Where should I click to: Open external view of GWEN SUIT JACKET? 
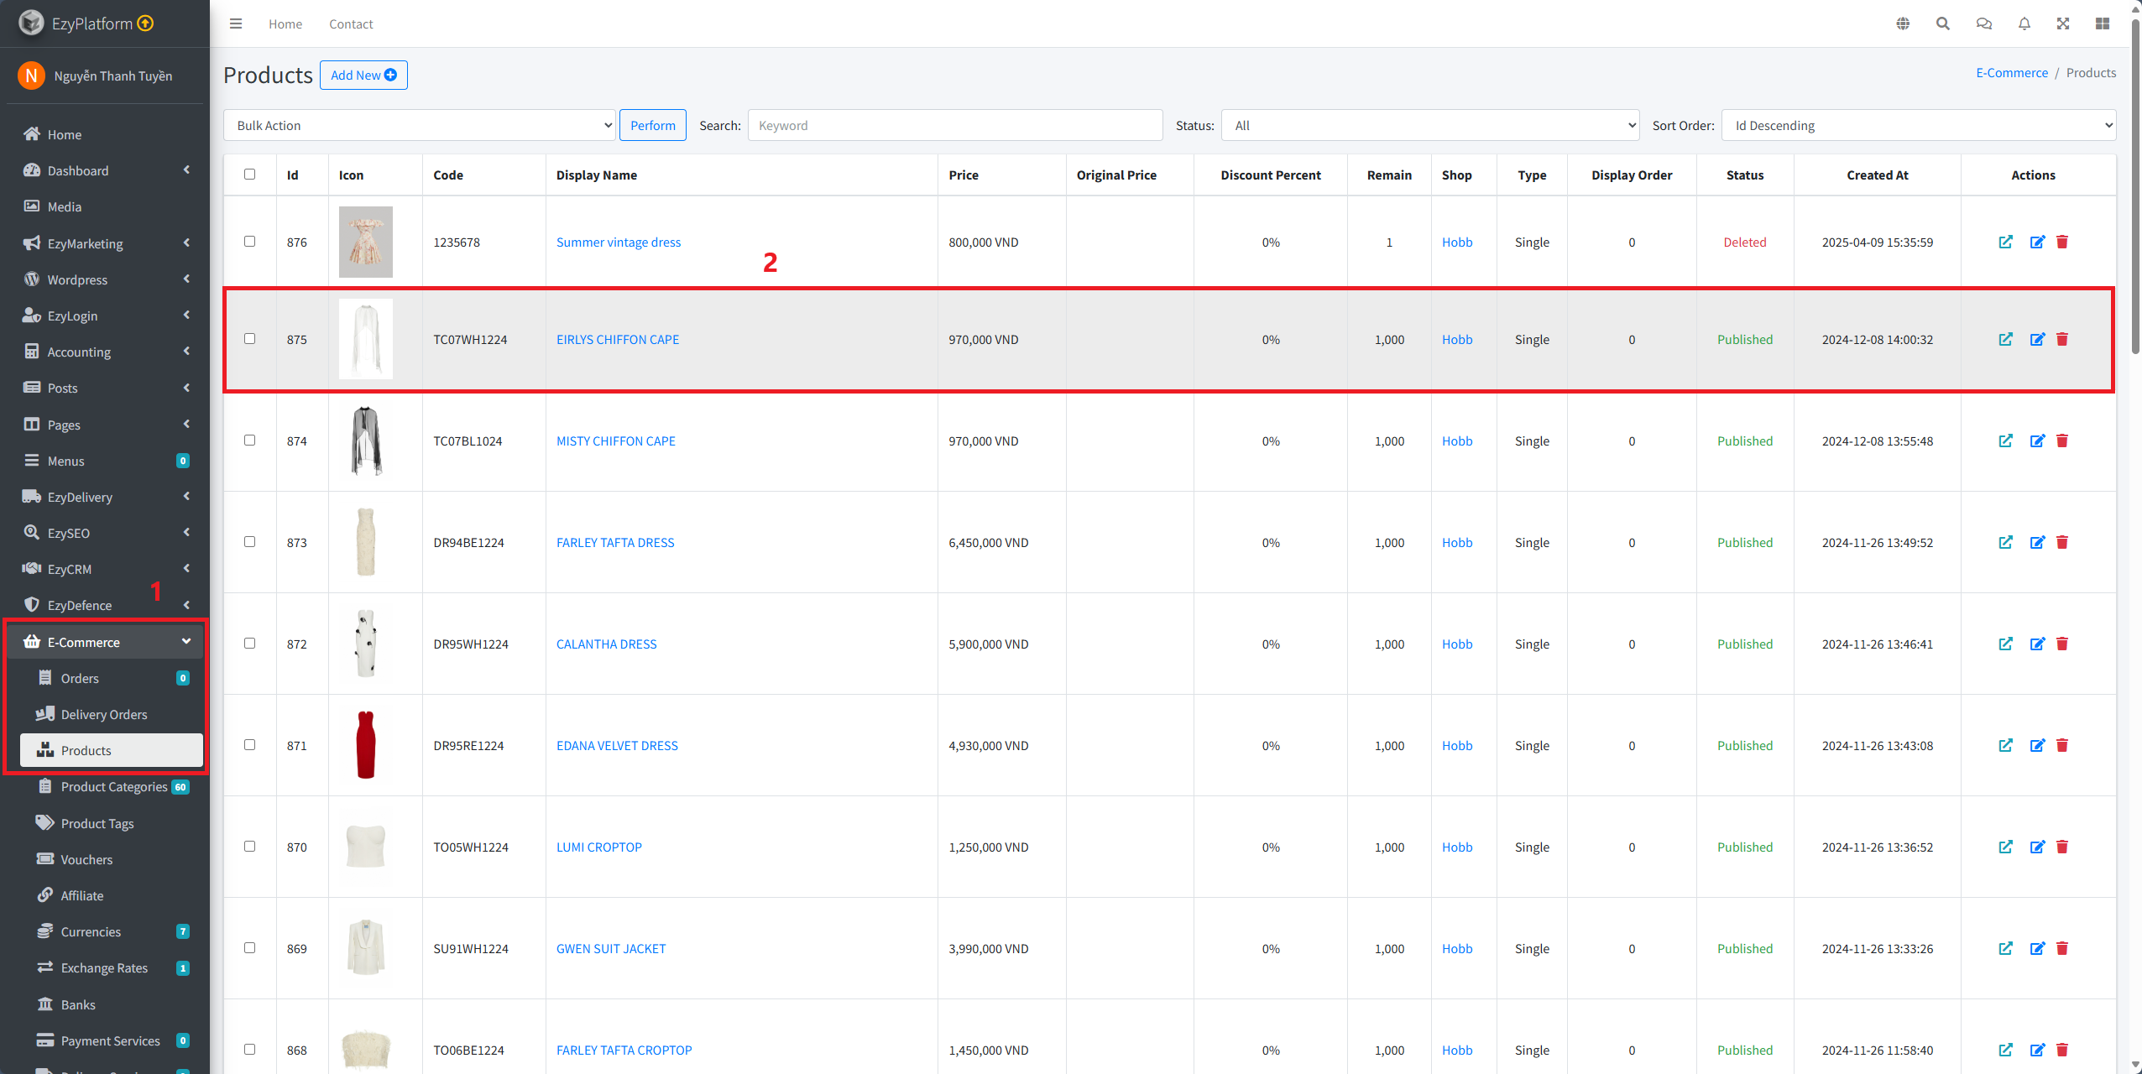(2006, 948)
